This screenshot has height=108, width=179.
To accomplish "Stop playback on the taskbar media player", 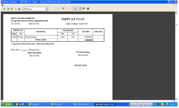I will tap(139, 104).
